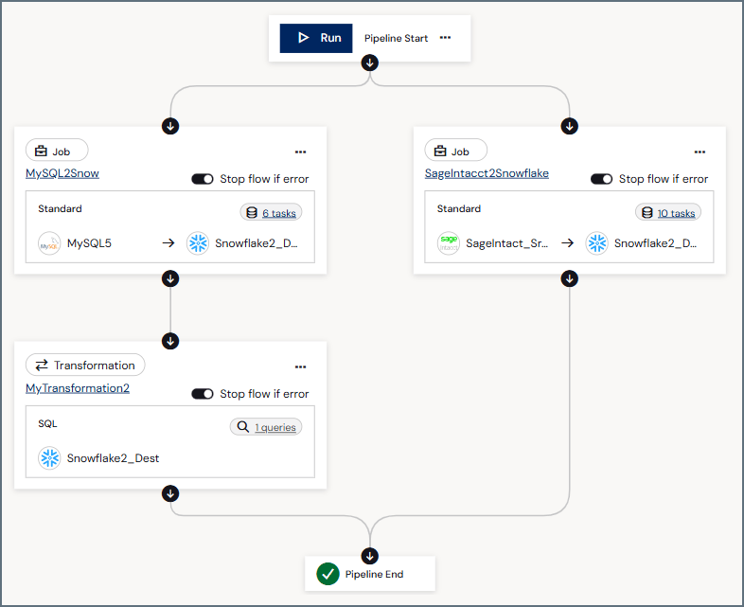The height and width of the screenshot is (607, 744).
Task: Click the Job badge on MySQL2Snow
Action: tap(57, 151)
